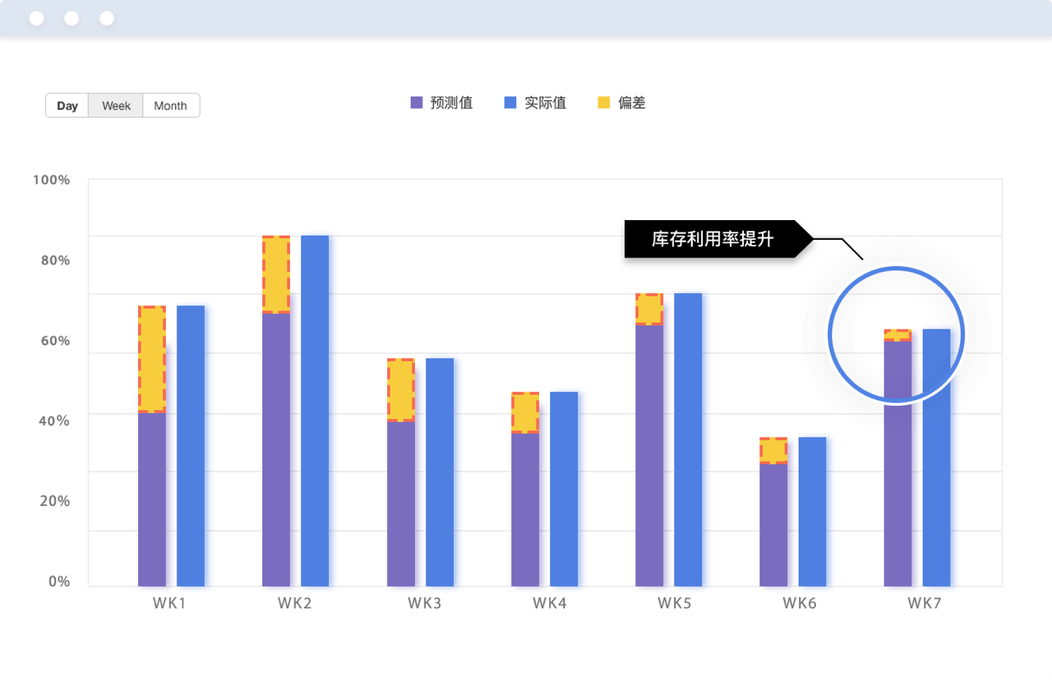This screenshot has width=1052, height=680.
Task: Select the WK5 purple forecast bar
Action: click(649, 455)
